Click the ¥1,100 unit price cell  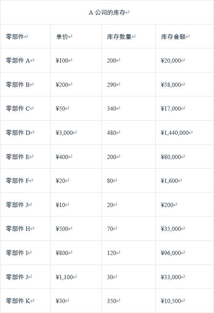[76, 277]
